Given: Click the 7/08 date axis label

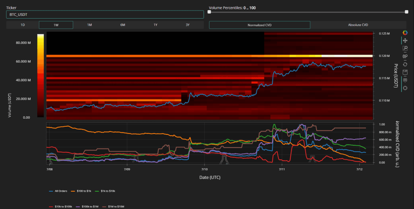Looking at the screenshot, I should click(x=49, y=169).
